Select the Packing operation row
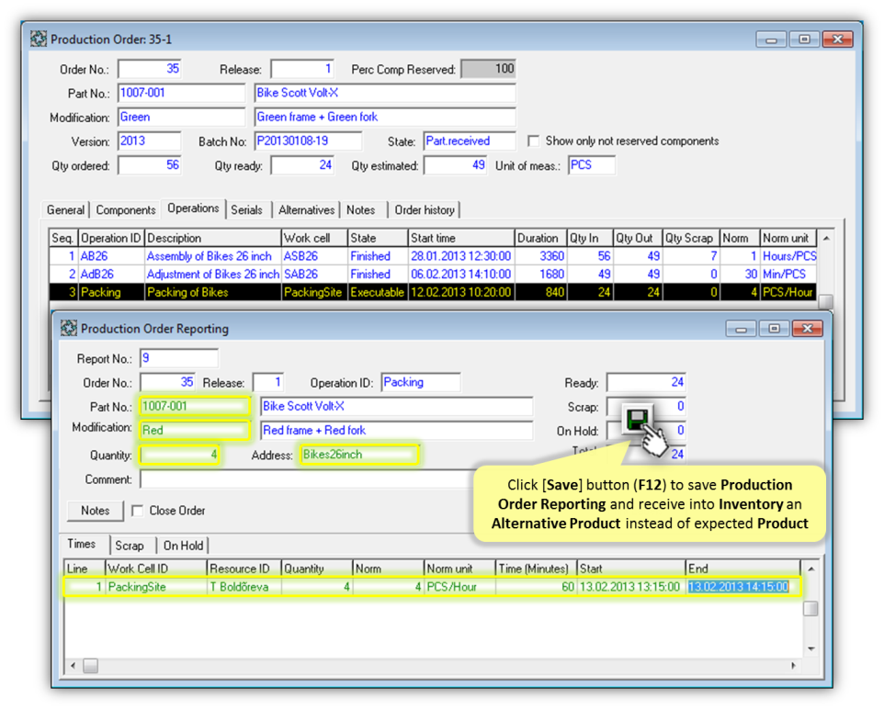The height and width of the screenshot is (709, 884). click(x=433, y=292)
